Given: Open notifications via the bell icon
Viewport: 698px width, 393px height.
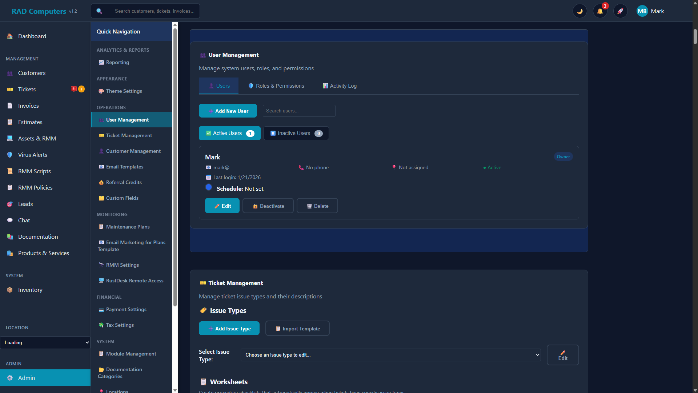Looking at the screenshot, I should (x=600, y=11).
